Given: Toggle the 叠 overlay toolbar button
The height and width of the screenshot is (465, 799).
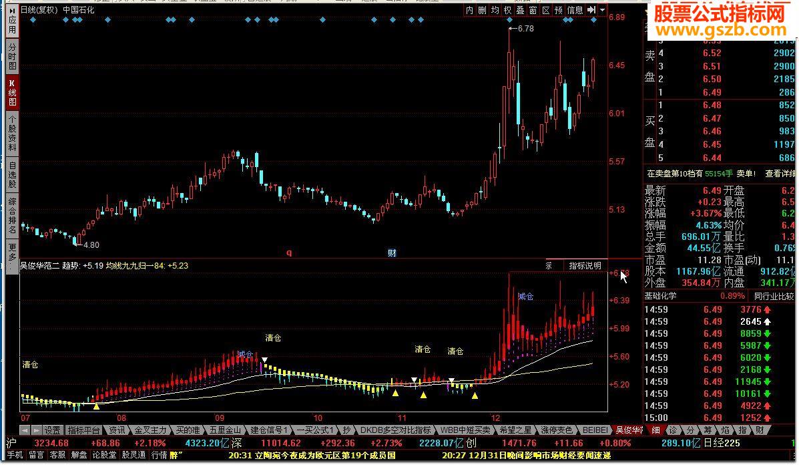Looking at the screenshot, I should pos(520,10).
